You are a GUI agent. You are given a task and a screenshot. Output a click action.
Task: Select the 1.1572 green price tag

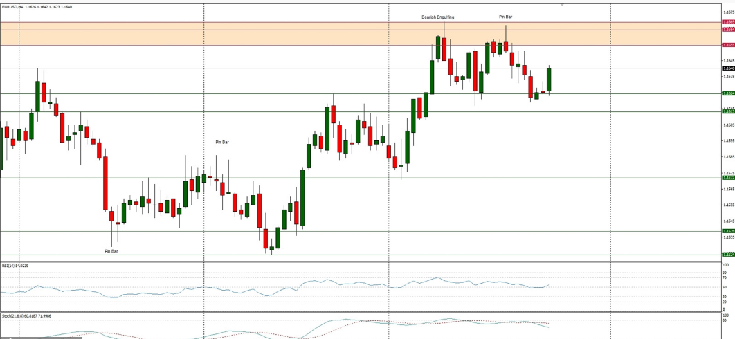(728, 178)
